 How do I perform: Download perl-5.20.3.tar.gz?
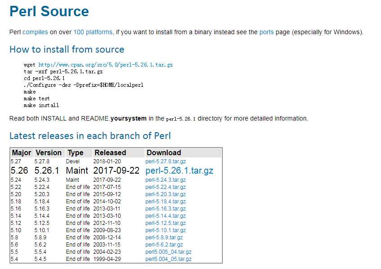[x=165, y=194]
